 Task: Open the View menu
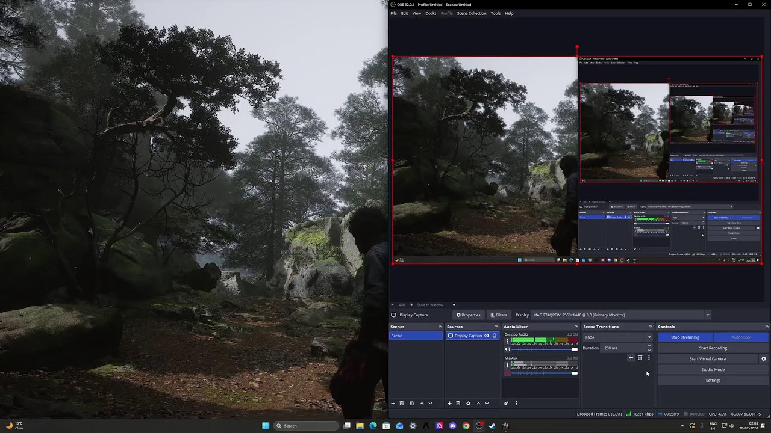(x=417, y=13)
